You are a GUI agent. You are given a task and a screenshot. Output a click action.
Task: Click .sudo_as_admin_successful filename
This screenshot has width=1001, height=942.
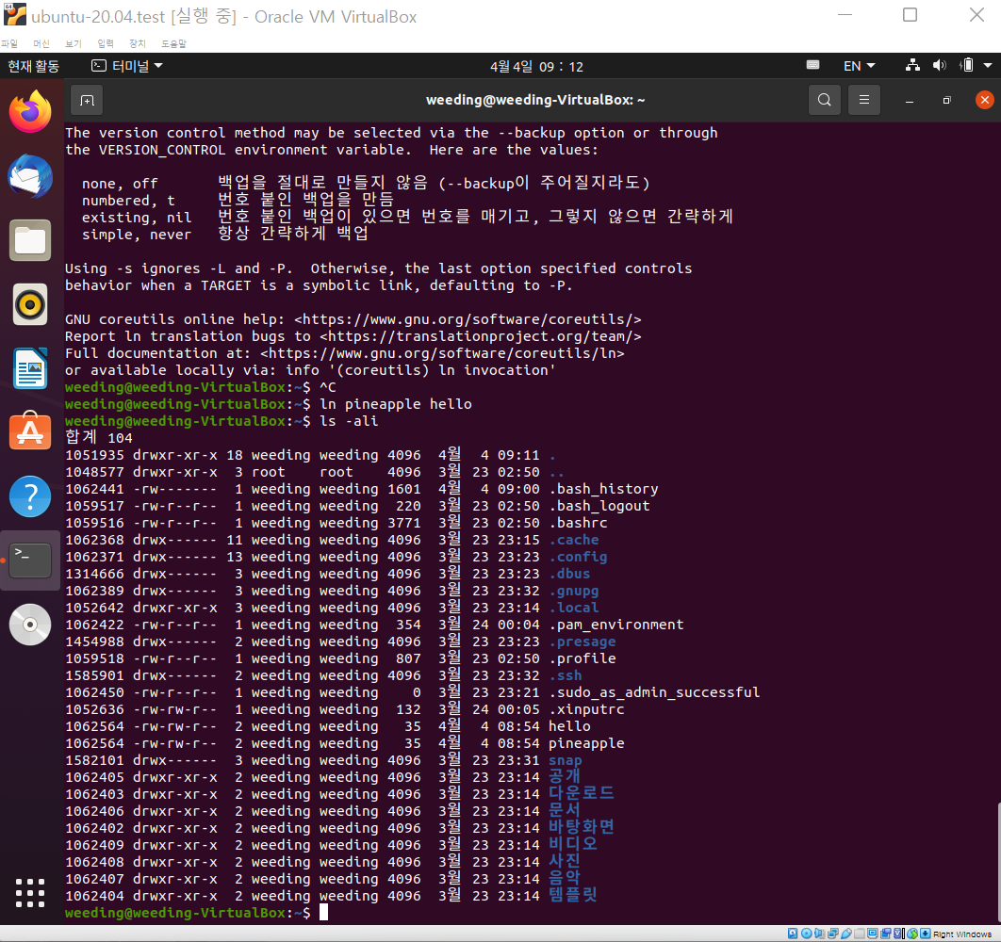click(x=654, y=692)
